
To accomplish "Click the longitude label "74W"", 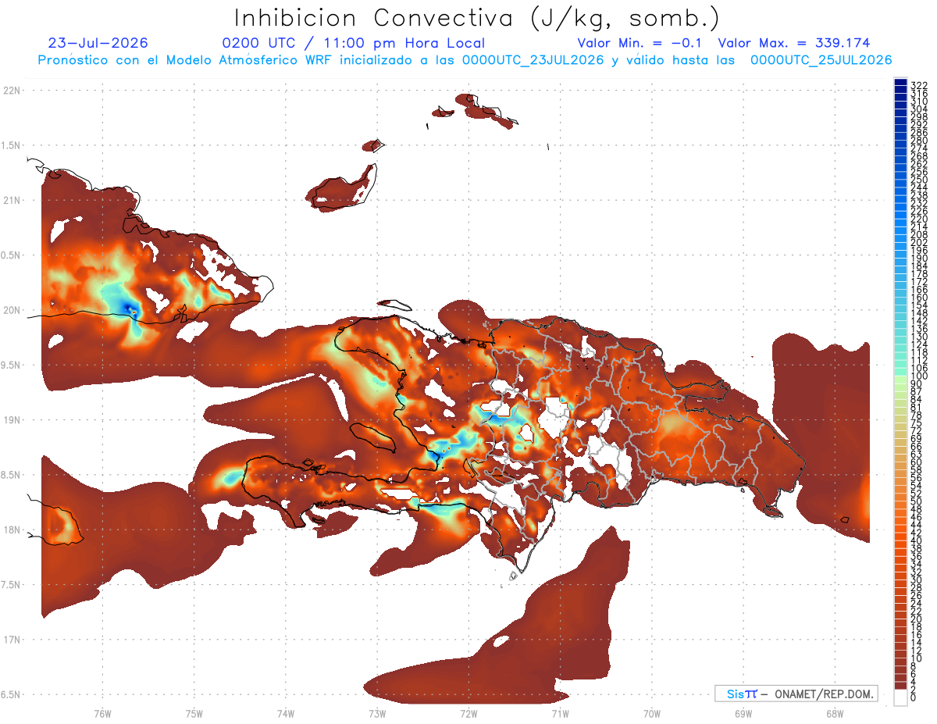I will [x=285, y=713].
